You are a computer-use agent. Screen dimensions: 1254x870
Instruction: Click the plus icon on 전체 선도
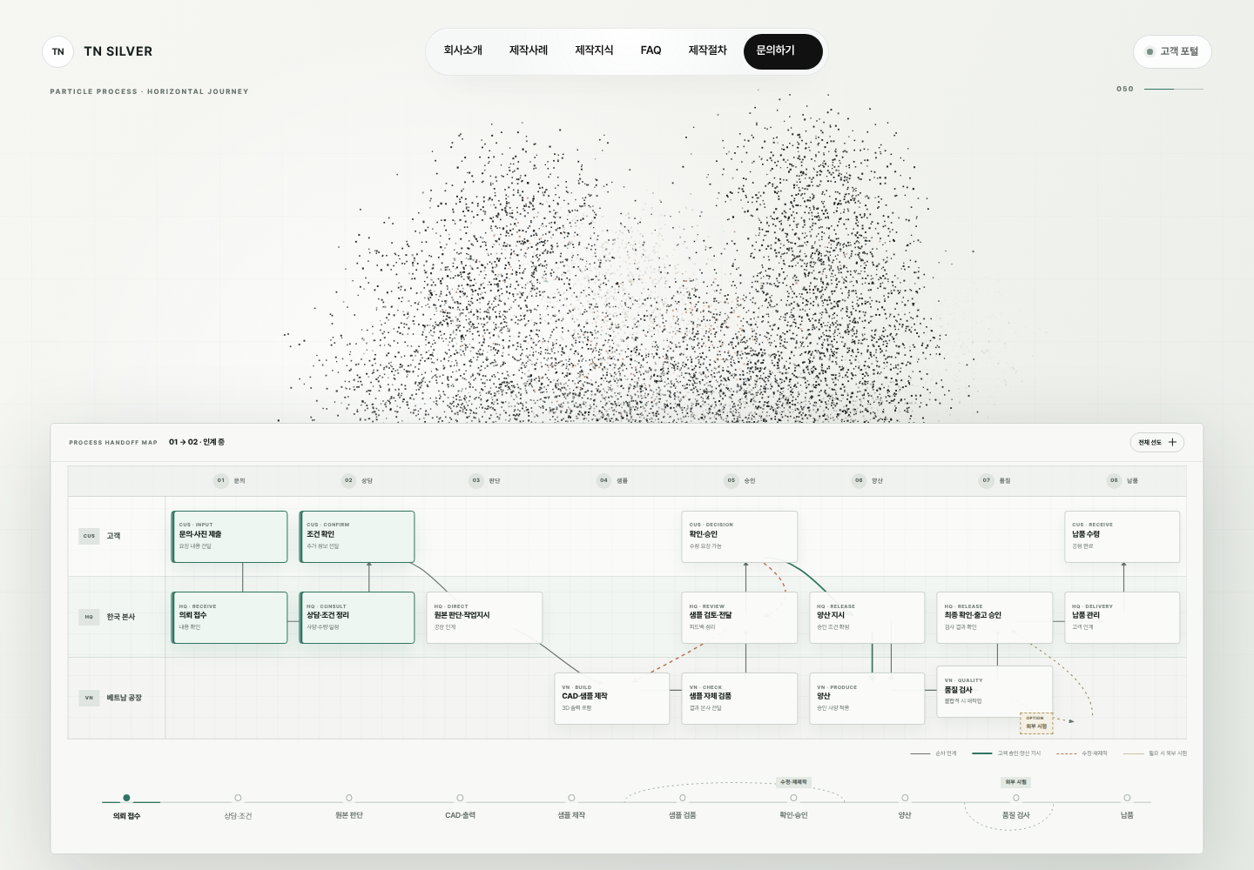(1172, 442)
